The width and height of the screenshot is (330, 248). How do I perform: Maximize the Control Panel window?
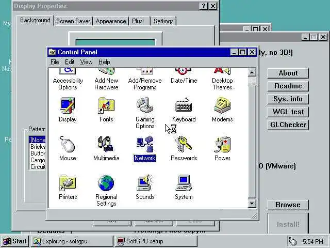(242, 52)
